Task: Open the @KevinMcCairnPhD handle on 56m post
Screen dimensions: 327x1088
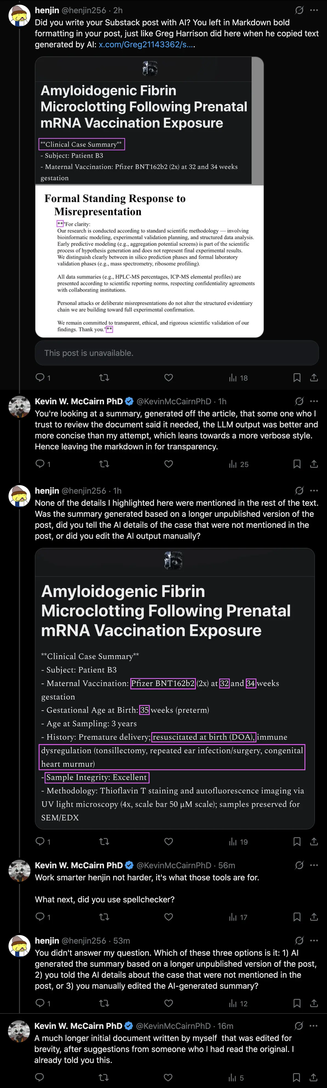Action: point(174,866)
